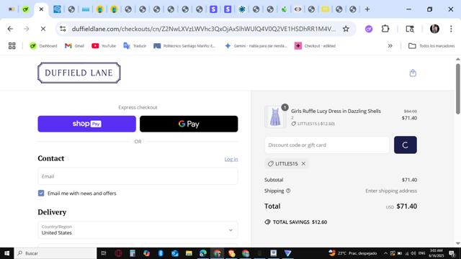Open Calculator from the taskbar
Viewport: 461px width, 259px height.
click(x=133, y=253)
